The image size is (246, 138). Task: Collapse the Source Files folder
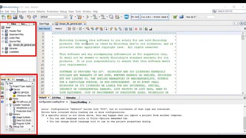(x=3, y=41)
